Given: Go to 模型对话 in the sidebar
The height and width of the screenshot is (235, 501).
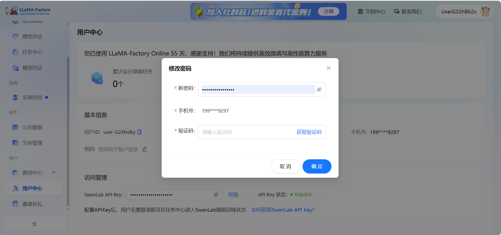Looking at the screenshot, I should 32,68.
